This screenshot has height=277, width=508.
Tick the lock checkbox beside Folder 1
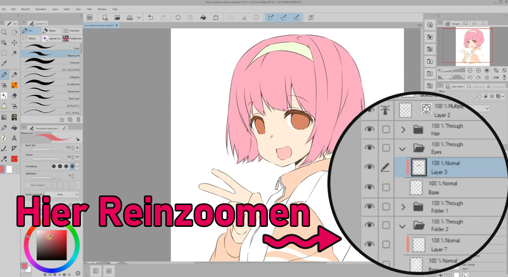386,207
